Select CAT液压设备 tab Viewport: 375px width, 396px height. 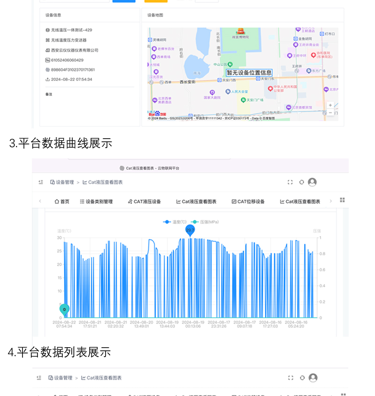click(144, 202)
